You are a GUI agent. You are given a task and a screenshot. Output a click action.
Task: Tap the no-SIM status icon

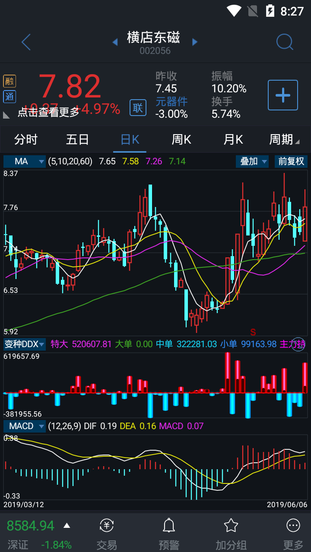tap(252, 10)
